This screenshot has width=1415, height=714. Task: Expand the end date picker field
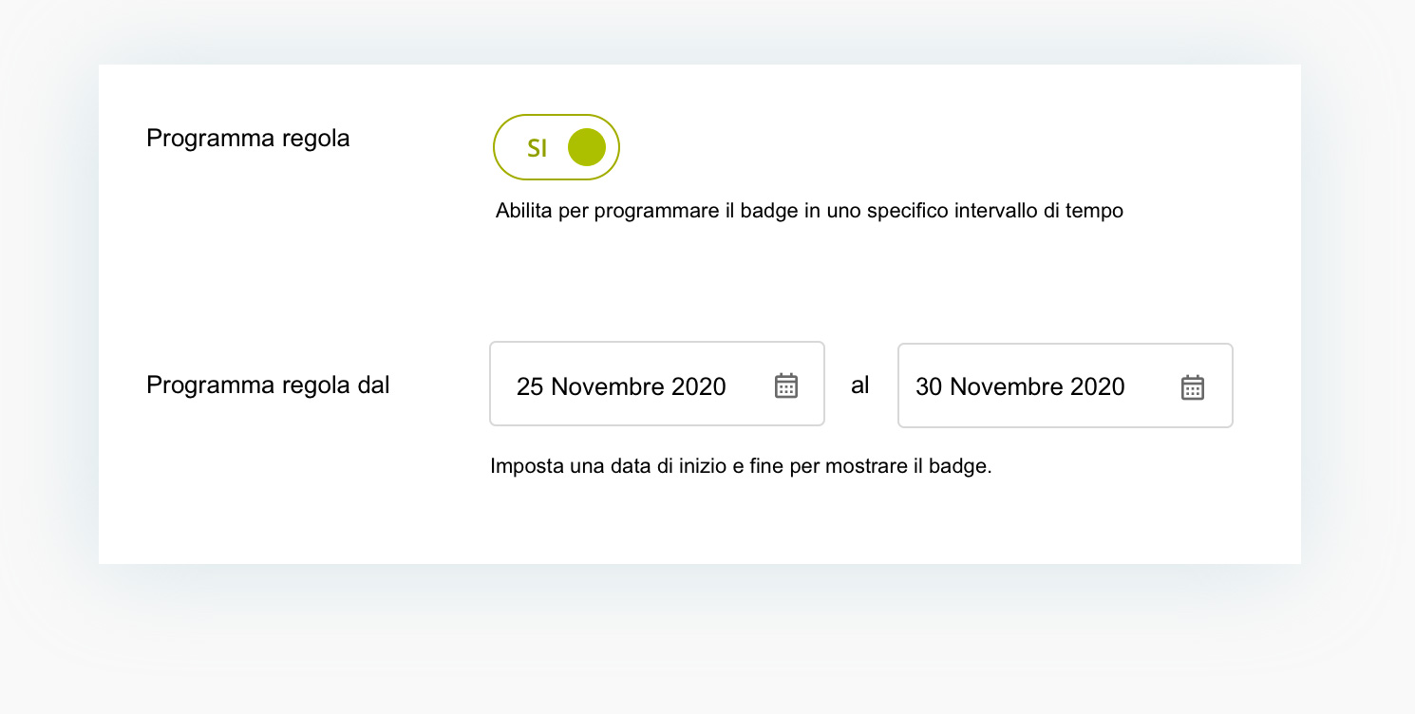[x=1066, y=385]
